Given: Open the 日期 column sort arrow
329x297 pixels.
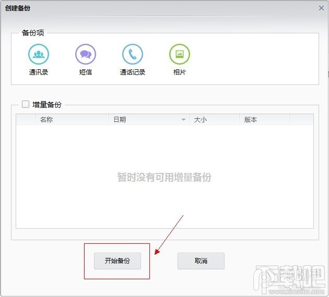Looking at the screenshot, I should point(183,120).
